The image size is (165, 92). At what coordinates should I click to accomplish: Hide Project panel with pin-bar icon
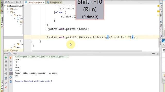(21, 2)
